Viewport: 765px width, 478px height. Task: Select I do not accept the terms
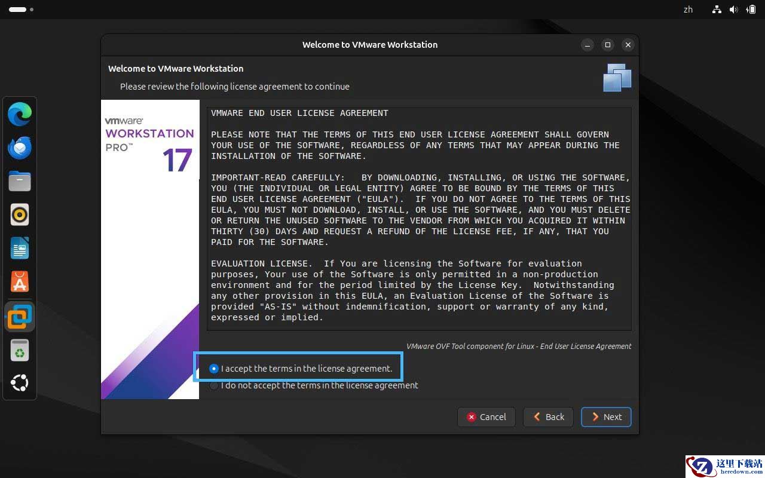(x=314, y=385)
